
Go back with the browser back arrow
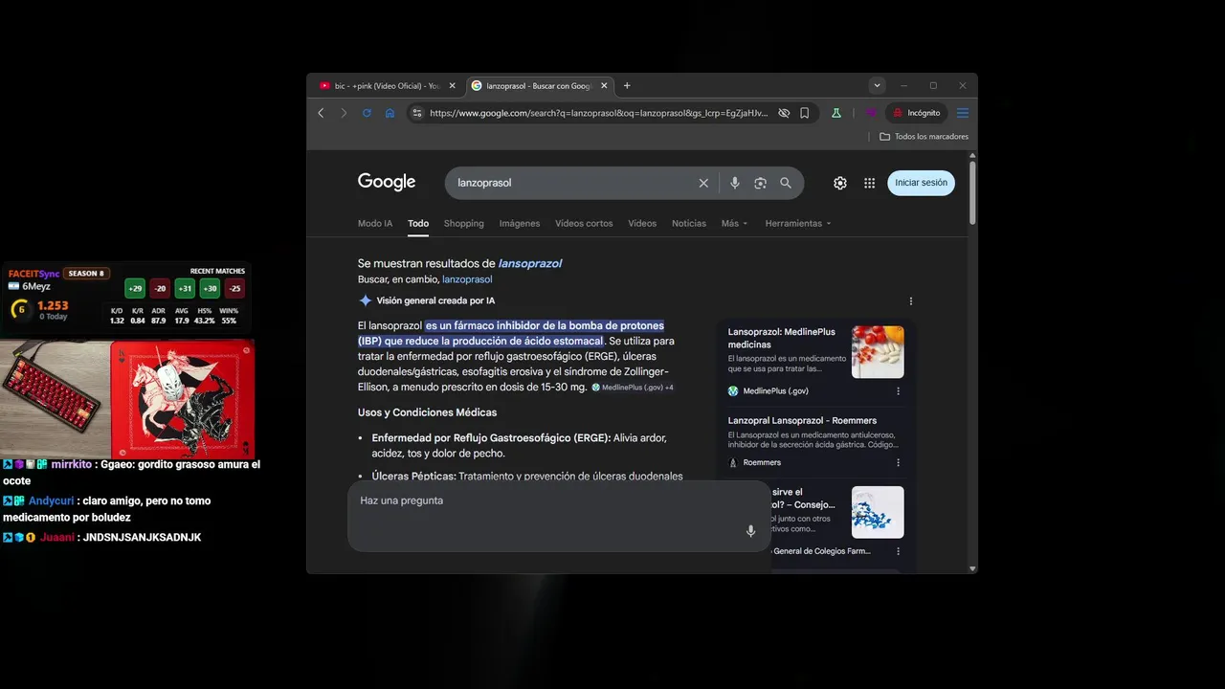321,113
